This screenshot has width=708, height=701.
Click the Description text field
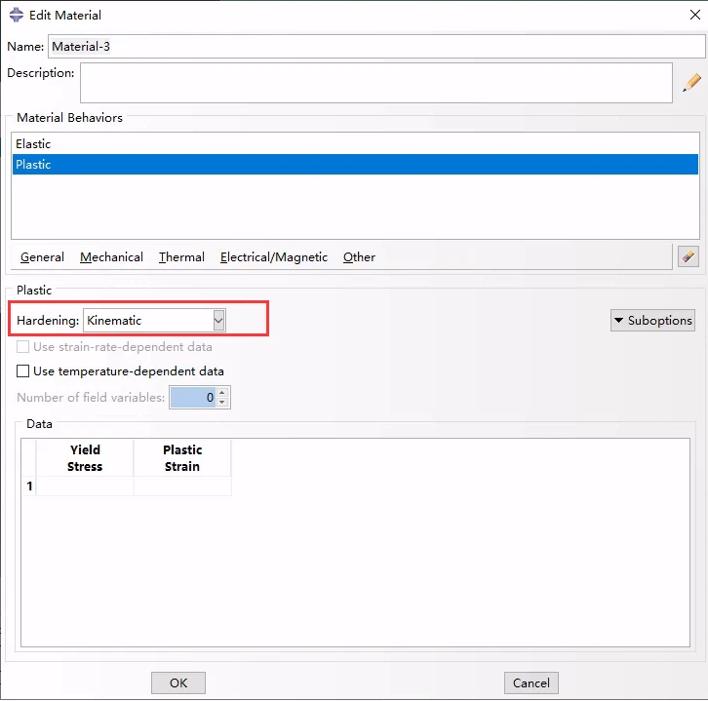(x=376, y=83)
